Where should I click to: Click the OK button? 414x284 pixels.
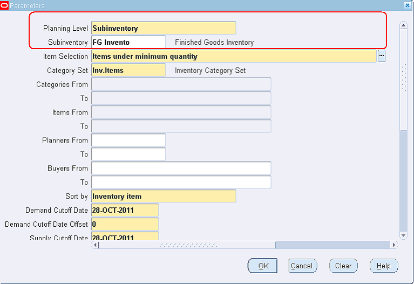262,266
